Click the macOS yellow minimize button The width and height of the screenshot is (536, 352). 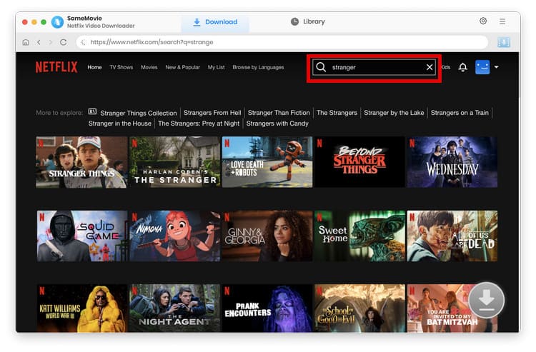click(34, 22)
